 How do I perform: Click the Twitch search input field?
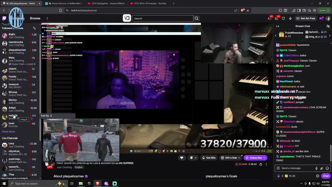[163, 18]
